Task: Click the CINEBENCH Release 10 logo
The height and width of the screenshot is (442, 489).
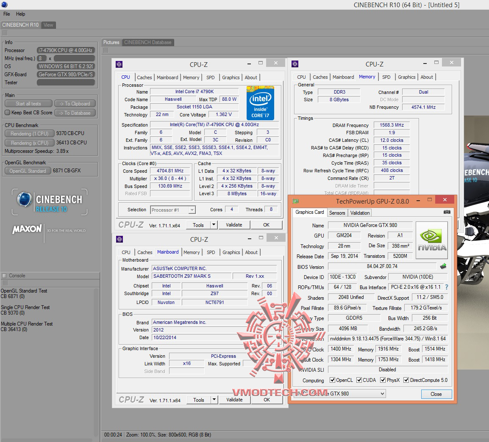Action: coord(50,202)
